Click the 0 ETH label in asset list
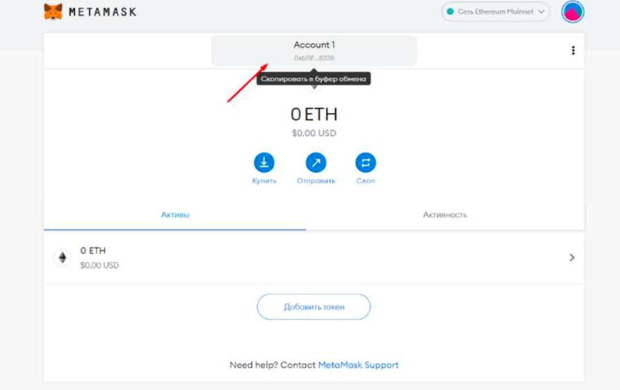The height and width of the screenshot is (390, 620). tap(93, 251)
